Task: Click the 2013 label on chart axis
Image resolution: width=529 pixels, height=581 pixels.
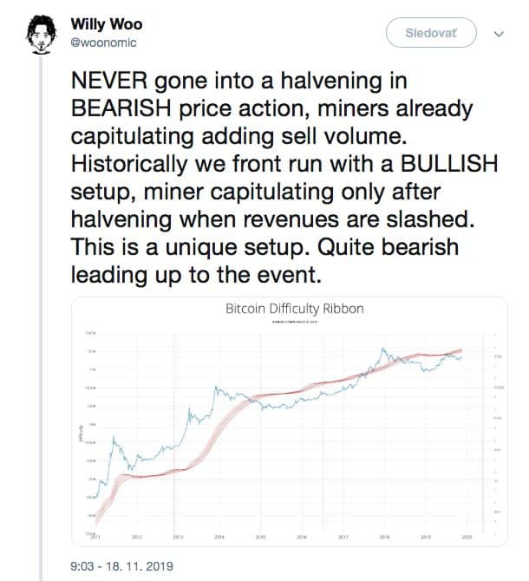Action: pyautogui.click(x=178, y=538)
